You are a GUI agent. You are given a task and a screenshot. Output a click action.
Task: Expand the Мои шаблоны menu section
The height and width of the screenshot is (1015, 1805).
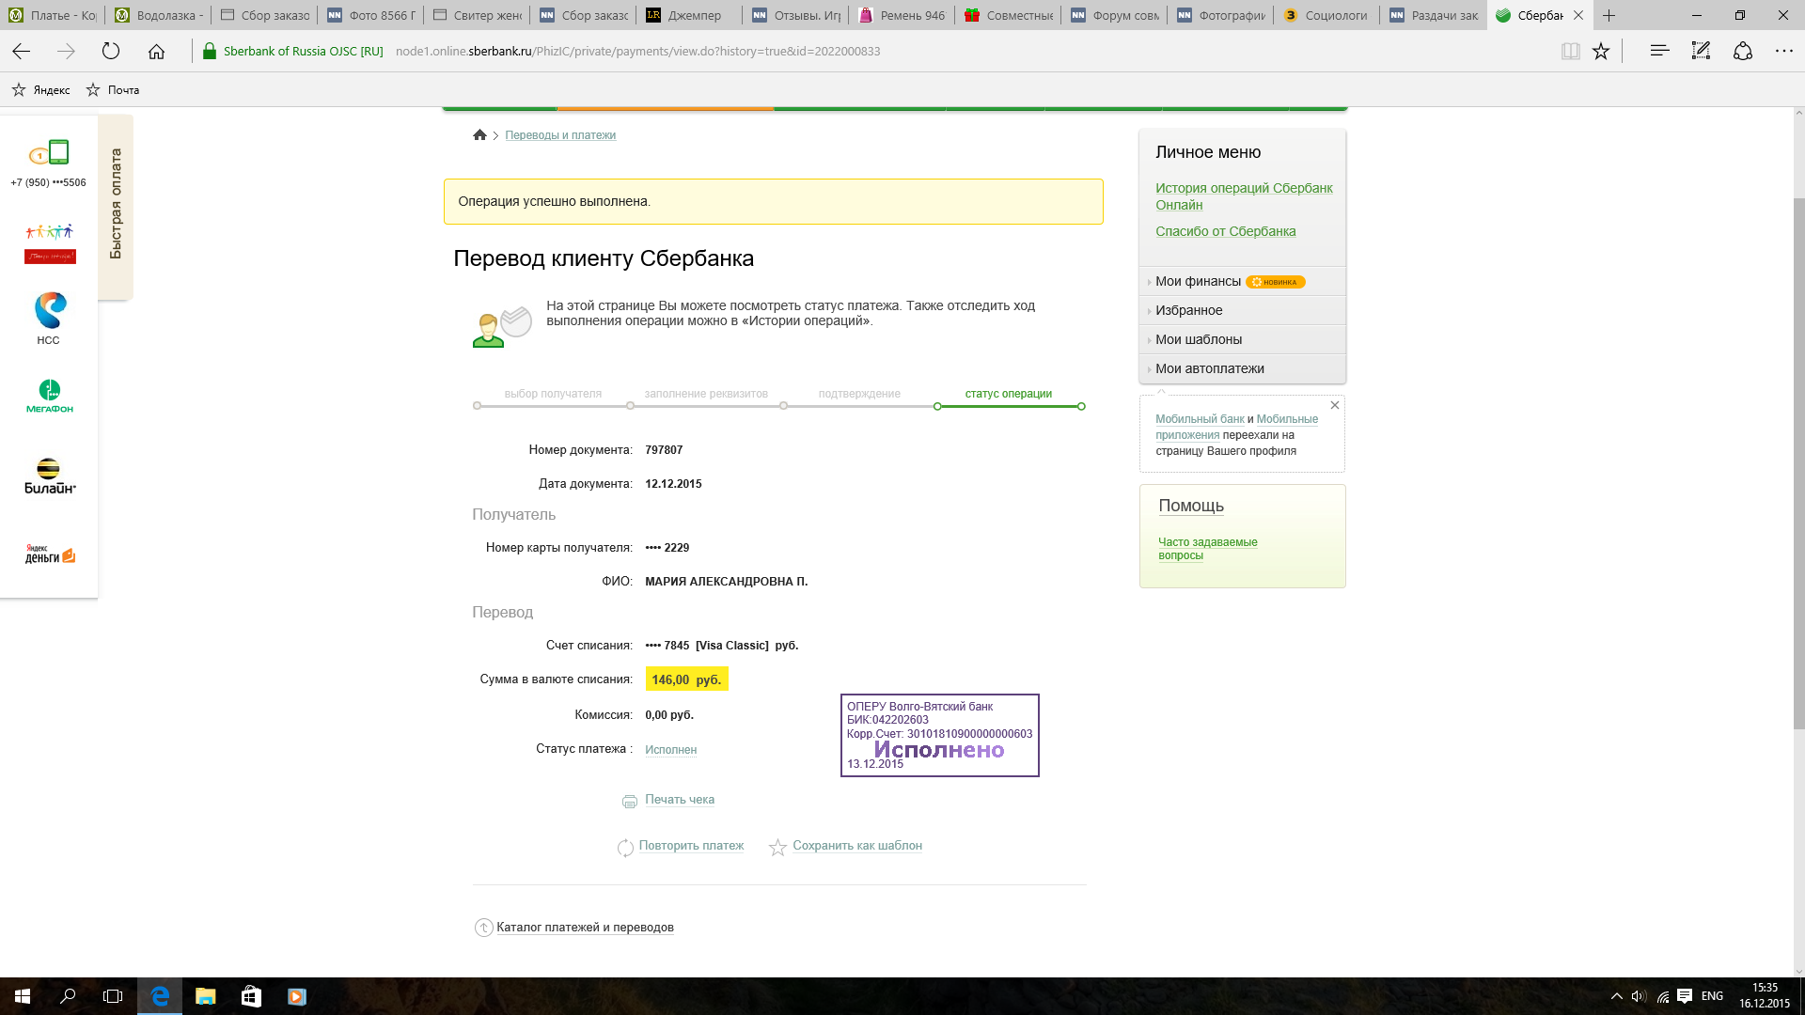1198,339
